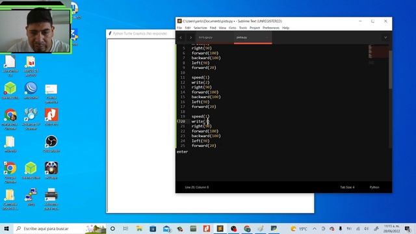
Task: Open the Mail app on the taskbar
Action: [x=166, y=229]
